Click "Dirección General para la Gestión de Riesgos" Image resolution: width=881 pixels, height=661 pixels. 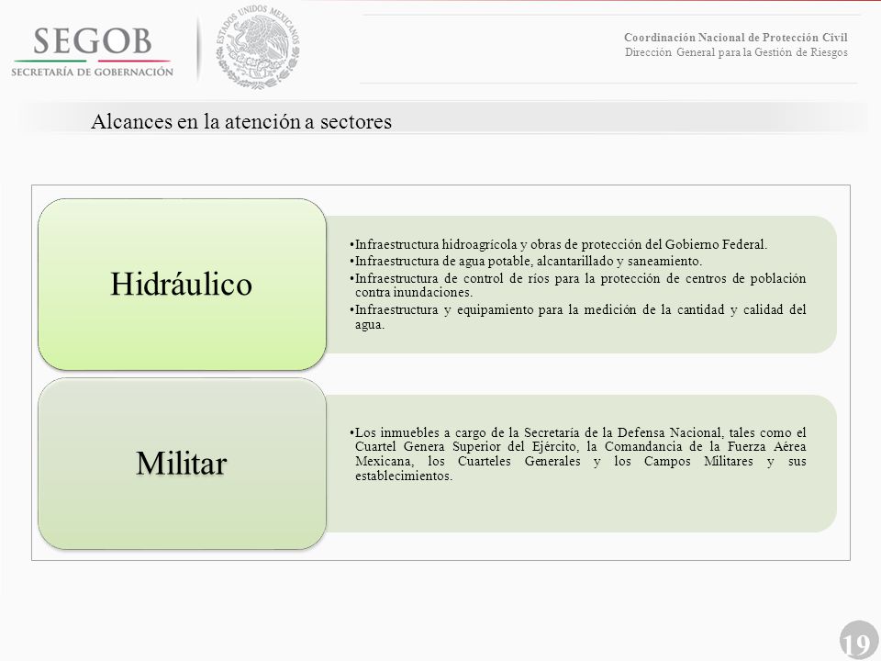[736, 52]
